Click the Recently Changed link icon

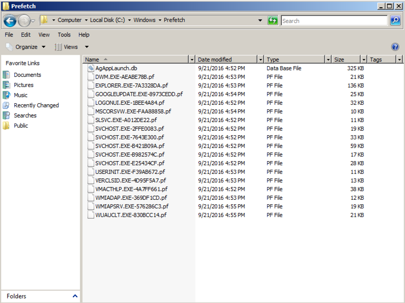click(x=6, y=105)
